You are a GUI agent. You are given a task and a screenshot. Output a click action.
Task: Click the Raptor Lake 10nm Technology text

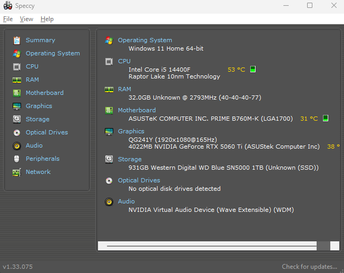[x=174, y=76]
